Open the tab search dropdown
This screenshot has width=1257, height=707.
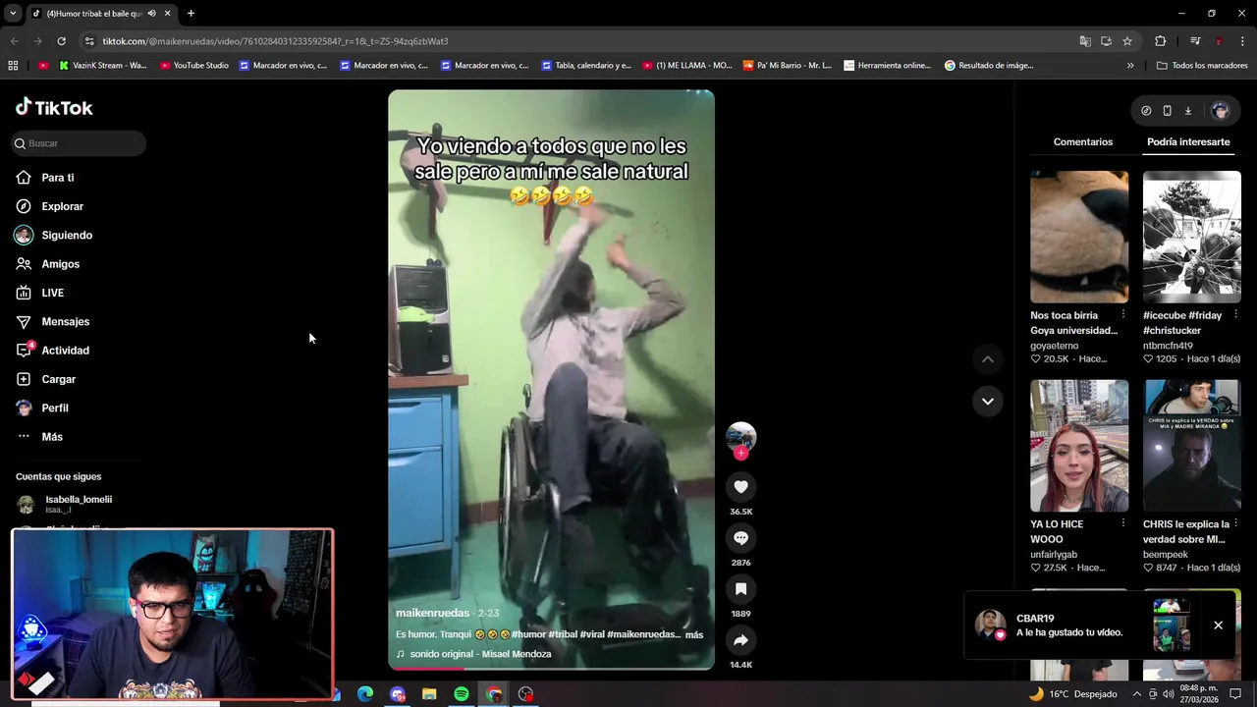pos(13,14)
